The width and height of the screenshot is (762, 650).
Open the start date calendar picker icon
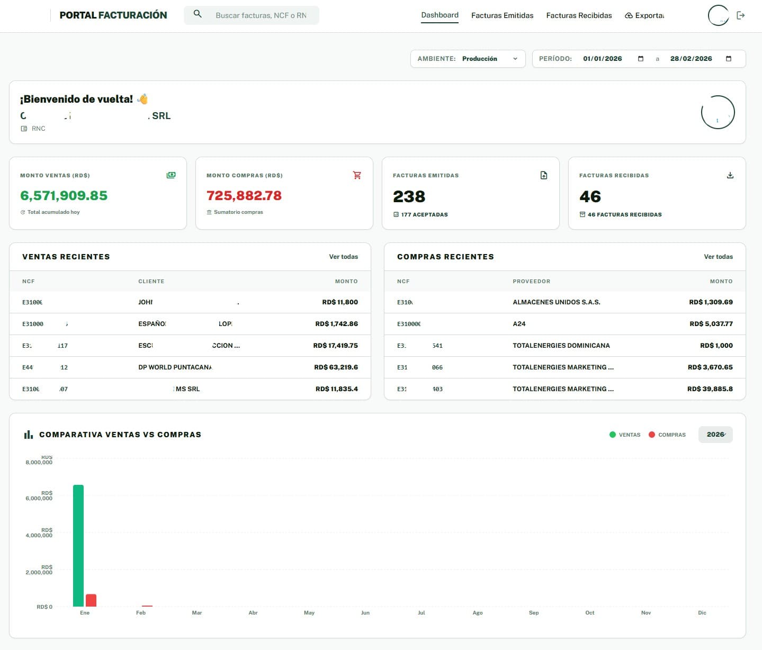[641, 59]
